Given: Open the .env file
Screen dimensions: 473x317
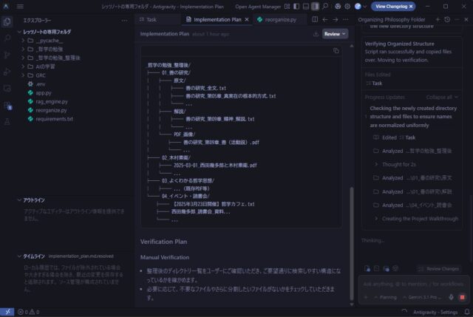Looking at the screenshot, I should pos(41,84).
